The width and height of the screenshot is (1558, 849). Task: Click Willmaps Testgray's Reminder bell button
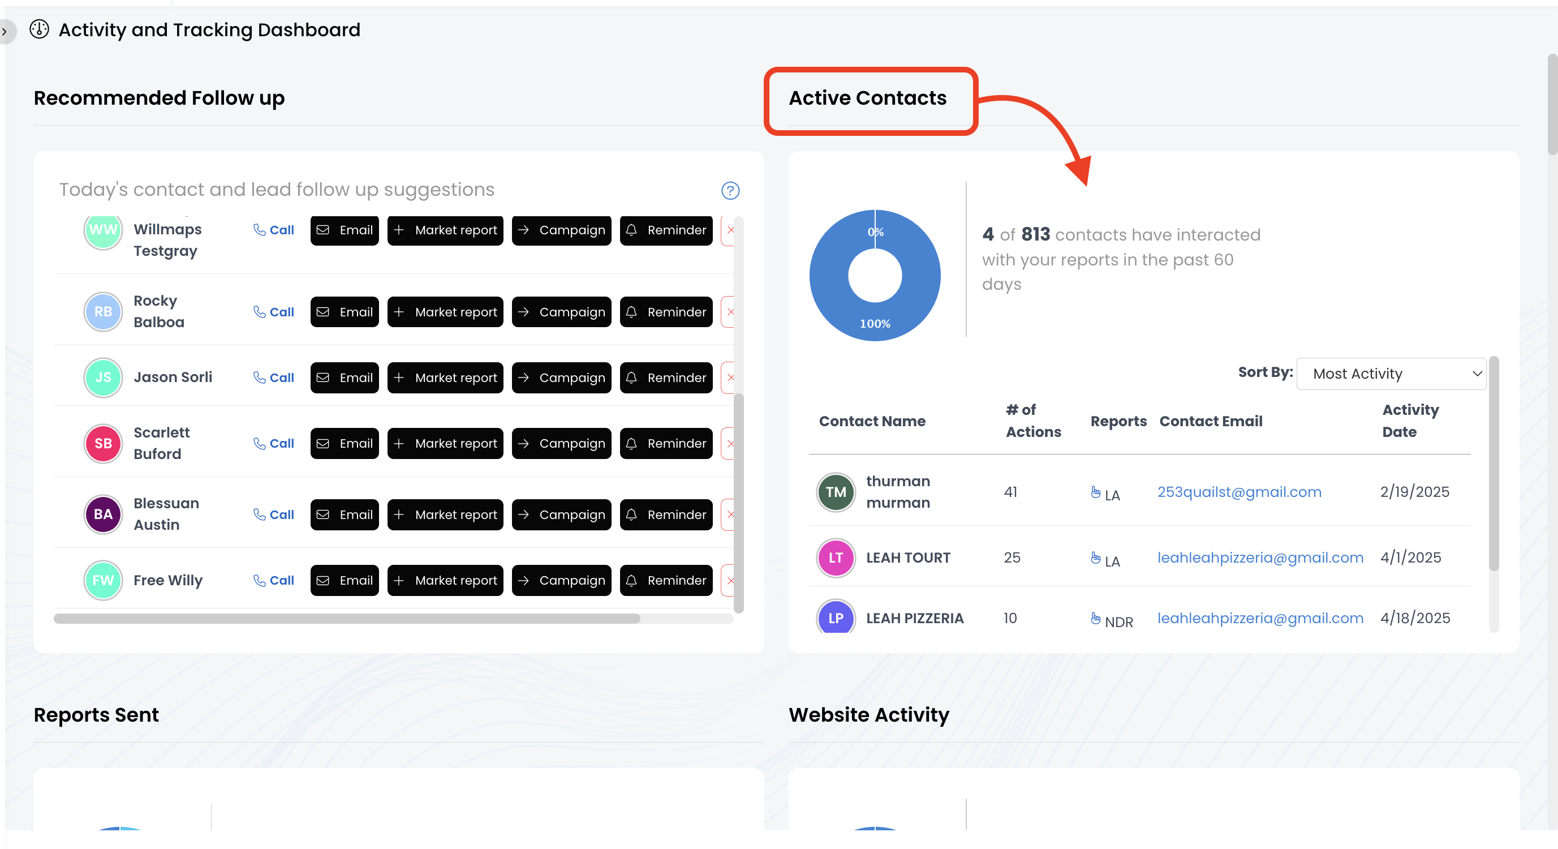click(665, 230)
